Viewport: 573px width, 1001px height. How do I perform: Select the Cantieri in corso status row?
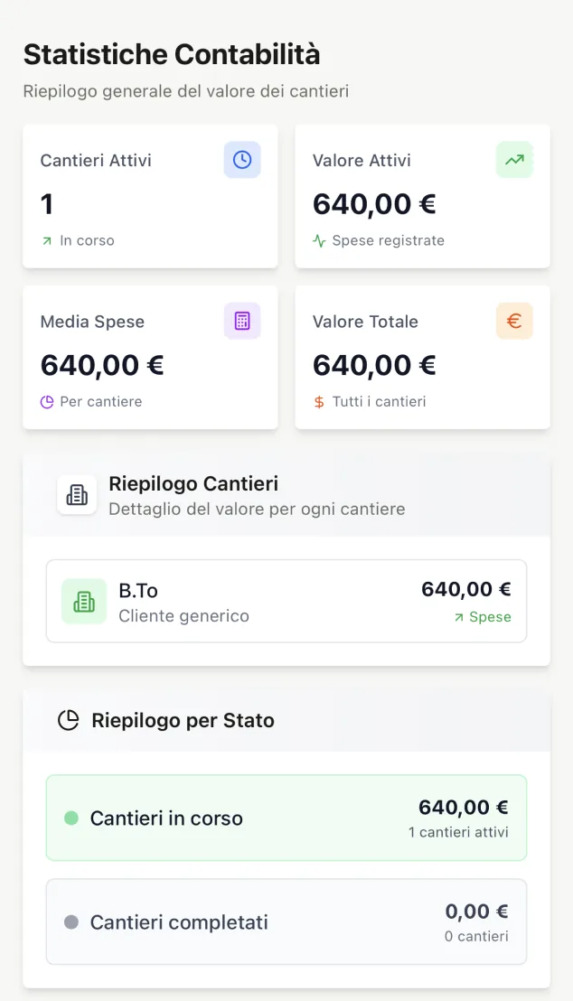tap(286, 818)
